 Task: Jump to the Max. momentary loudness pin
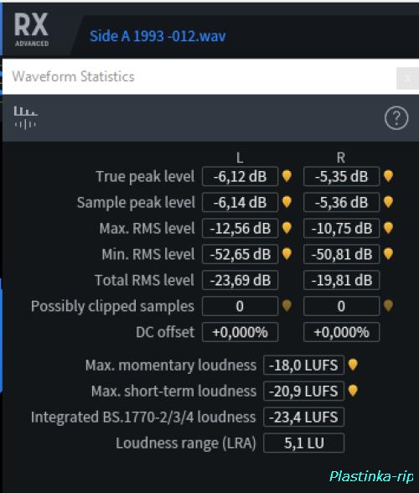[353, 365]
